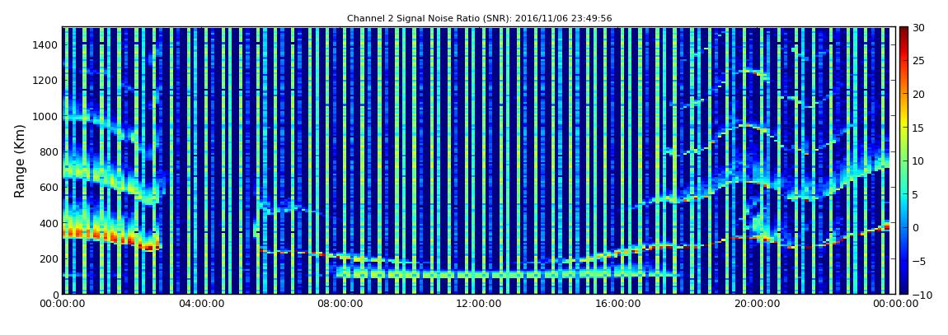Click the colorbar value −10

point(922,295)
